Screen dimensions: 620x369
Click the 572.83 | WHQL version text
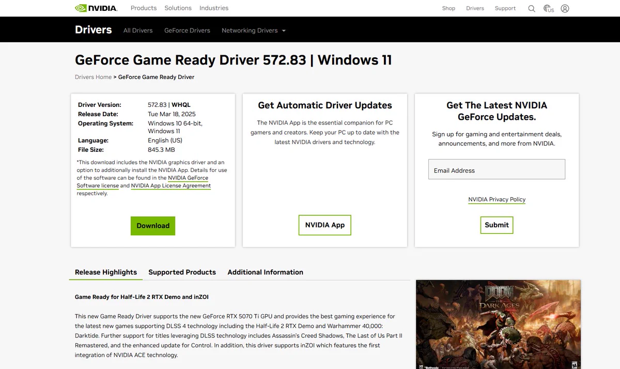[x=169, y=105]
